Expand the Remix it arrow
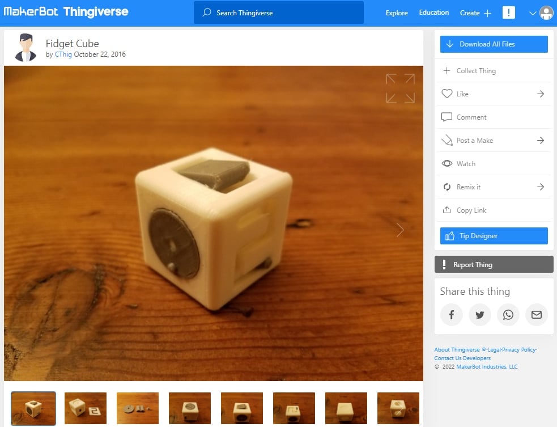Viewport: 557px width, 427px height. point(541,187)
